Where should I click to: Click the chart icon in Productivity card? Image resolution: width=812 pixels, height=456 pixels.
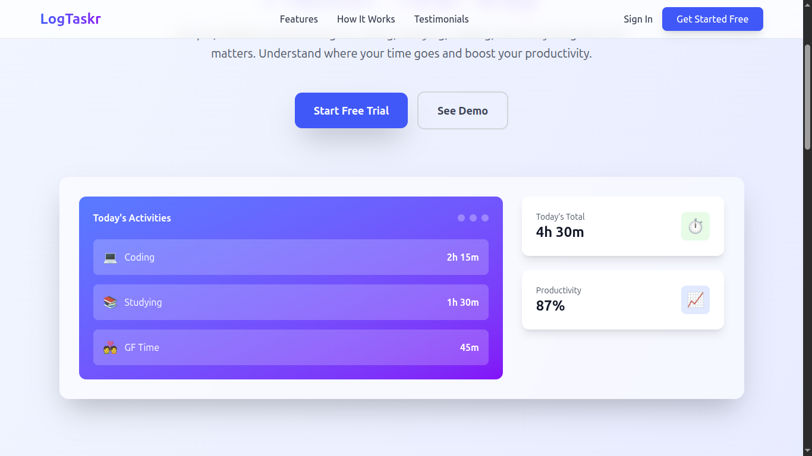pos(695,300)
